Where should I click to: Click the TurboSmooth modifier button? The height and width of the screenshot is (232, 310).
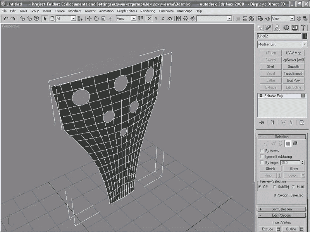293,73
